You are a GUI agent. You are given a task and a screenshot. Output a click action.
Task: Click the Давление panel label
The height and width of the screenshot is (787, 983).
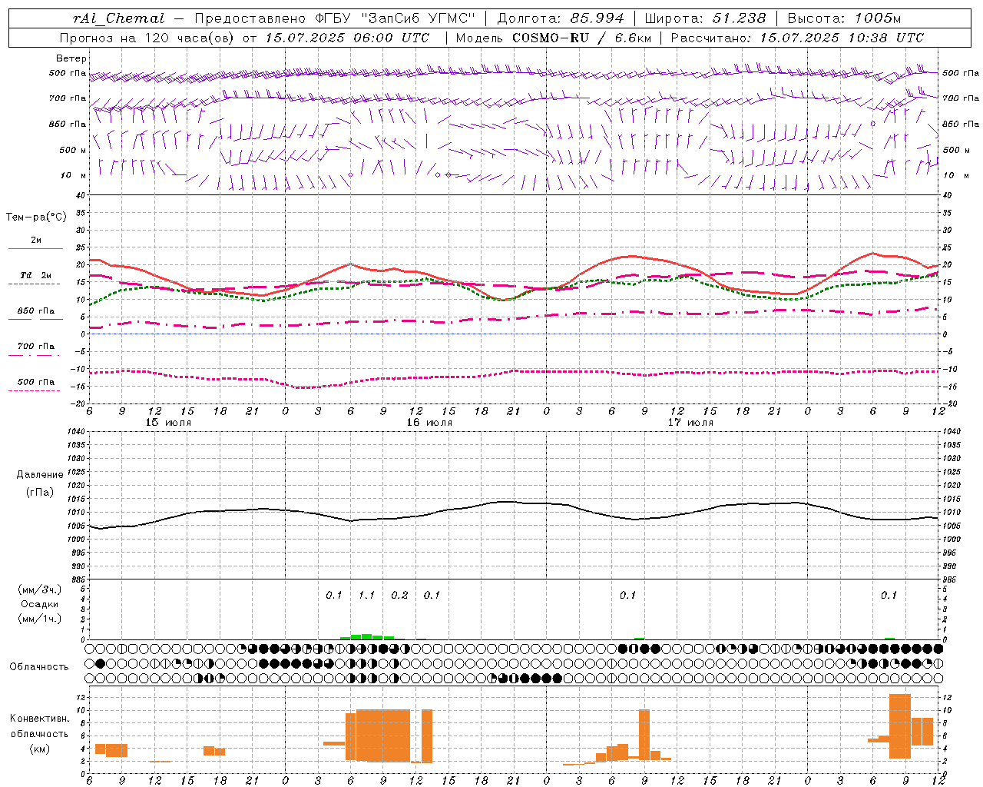[40, 475]
